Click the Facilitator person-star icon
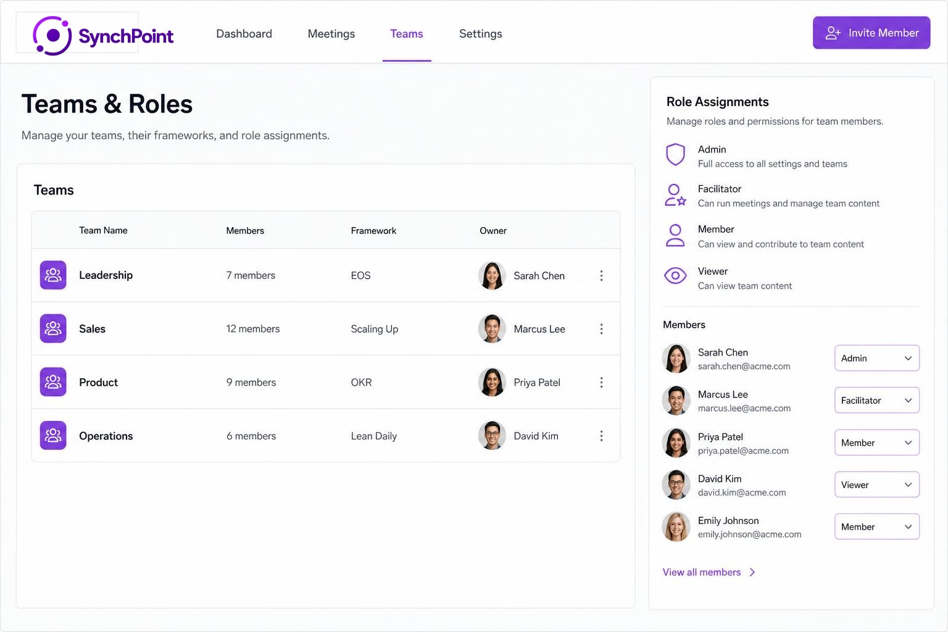Viewport: 948px width, 632px height. pyautogui.click(x=675, y=195)
